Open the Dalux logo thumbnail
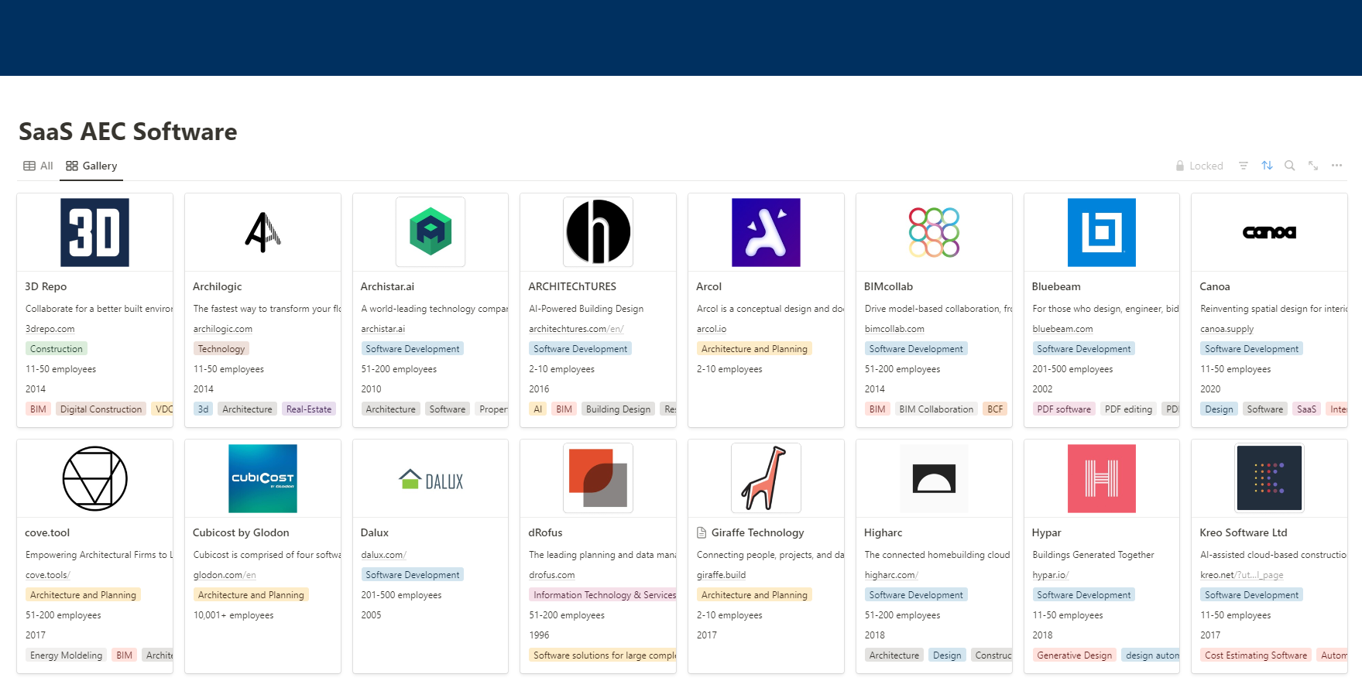 tap(431, 481)
